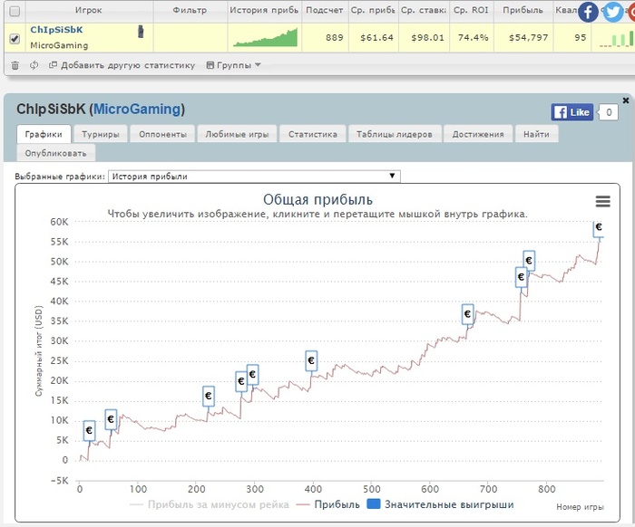Image resolution: width=635 pixels, height=527 pixels.
Task: Open the Выбранные графики combo box
Action: pyautogui.click(x=253, y=177)
